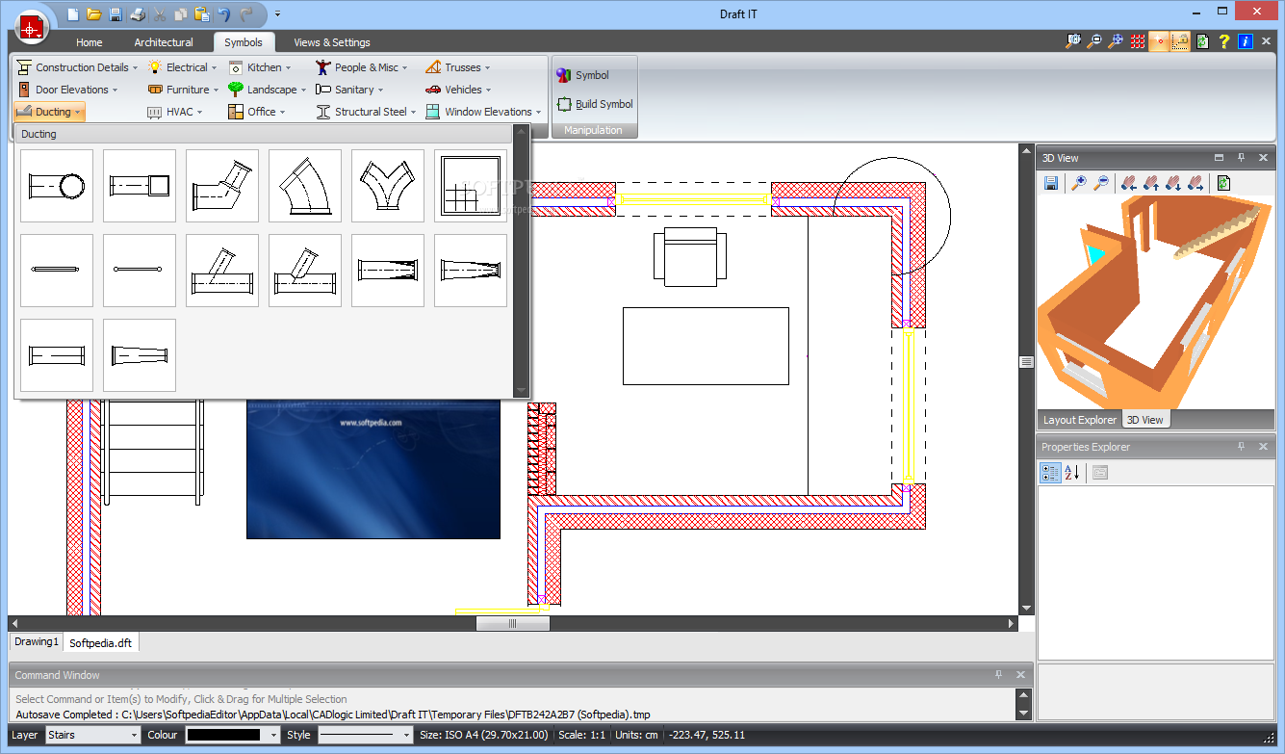Open the black Colour swatch picker
The height and width of the screenshot is (754, 1285).
[x=232, y=735]
